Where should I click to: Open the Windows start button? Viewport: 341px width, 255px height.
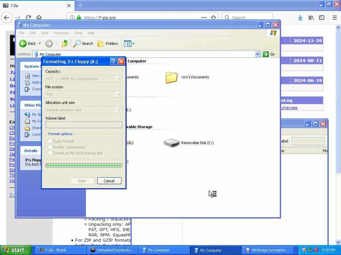coord(16,250)
